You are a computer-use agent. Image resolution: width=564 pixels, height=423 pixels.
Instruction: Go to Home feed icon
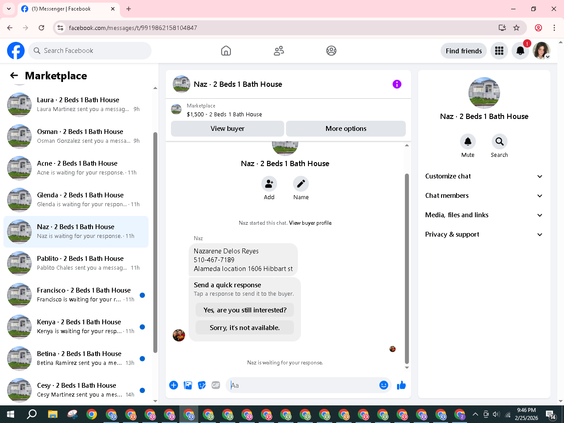point(226,51)
